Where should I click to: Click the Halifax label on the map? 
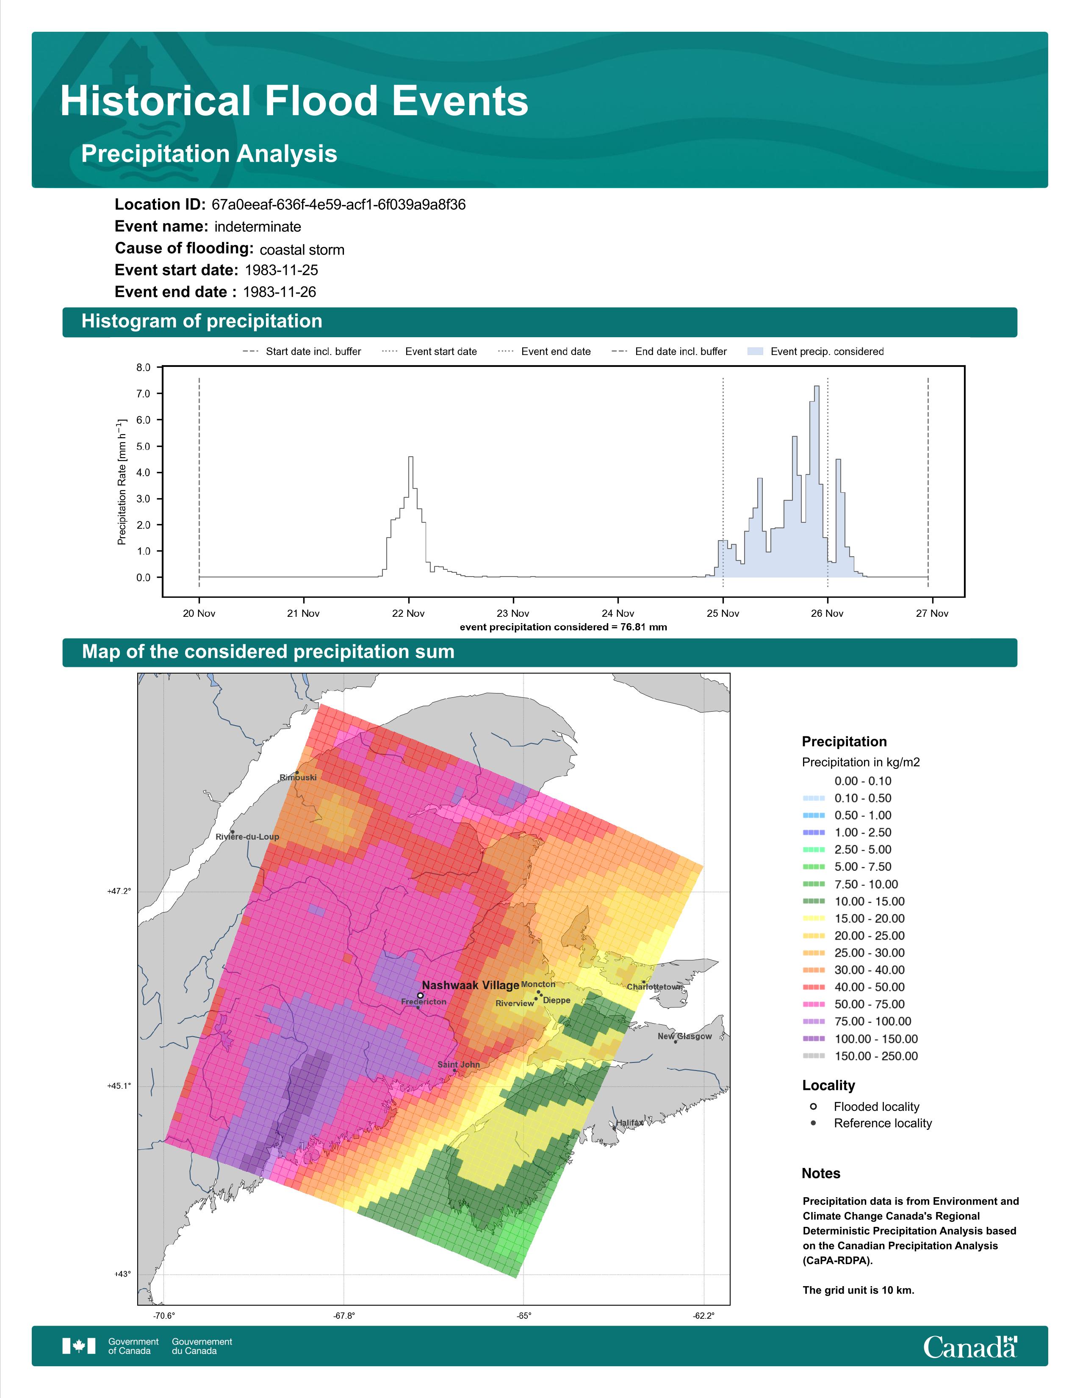coord(629,1123)
